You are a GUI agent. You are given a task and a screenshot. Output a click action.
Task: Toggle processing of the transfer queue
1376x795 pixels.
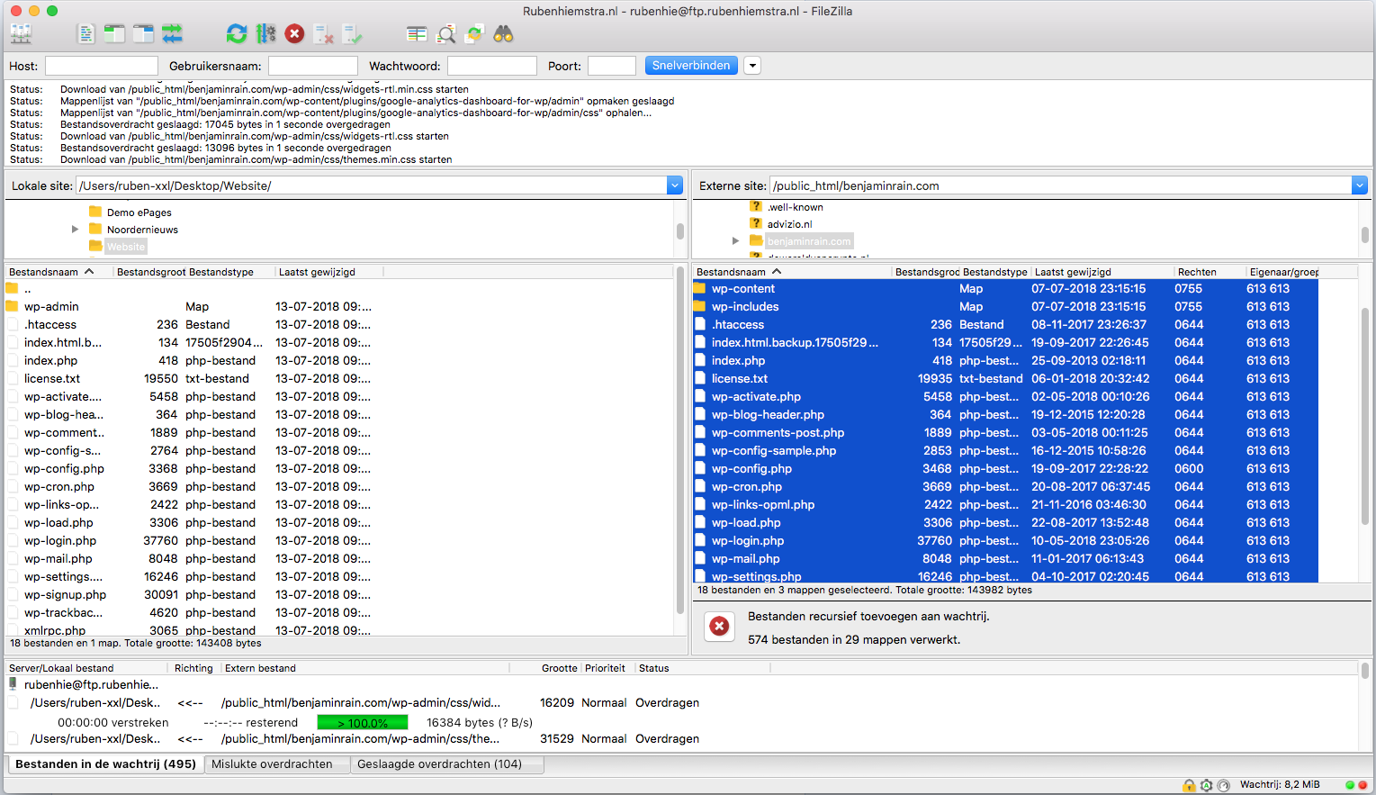point(265,34)
